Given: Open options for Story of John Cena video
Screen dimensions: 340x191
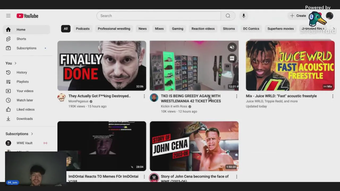Looking at the screenshot, I should (x=237, y=177).
